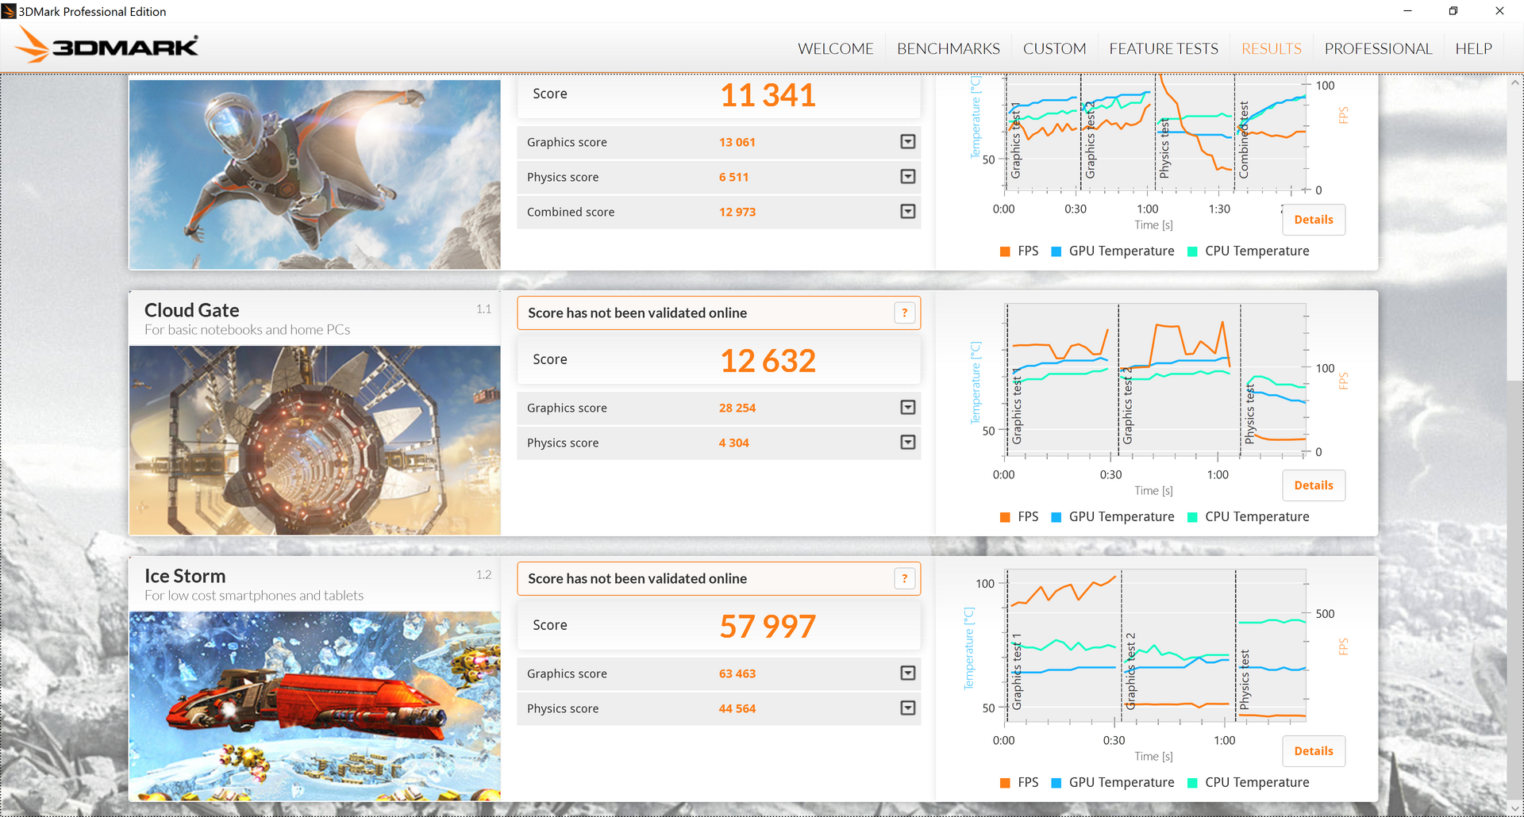Click the GPU Temperature legend label in the Cloud Gate chart

[x=1122, y=517]
